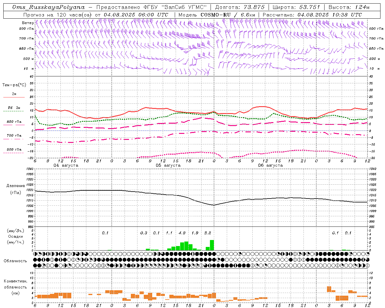
Task: Click the 10 м wind level label on left axis
Action: point(29,69)
